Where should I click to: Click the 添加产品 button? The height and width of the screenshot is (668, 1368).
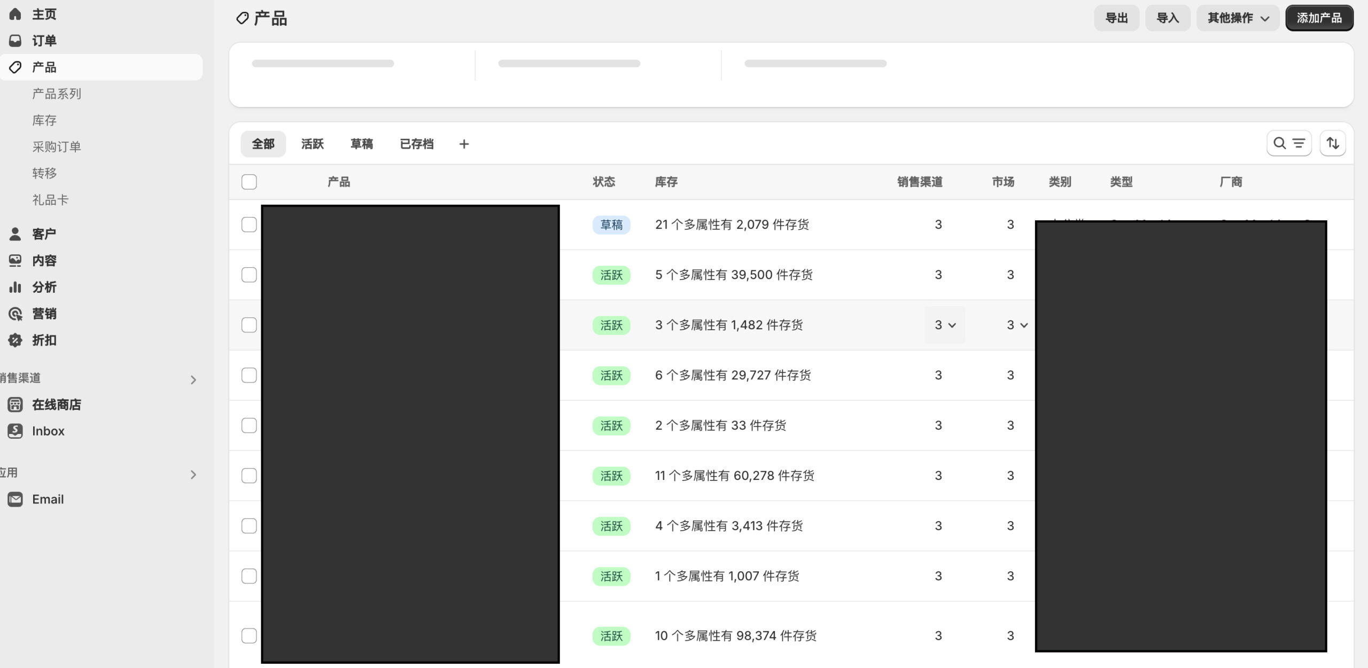[x=1319, y=18]
